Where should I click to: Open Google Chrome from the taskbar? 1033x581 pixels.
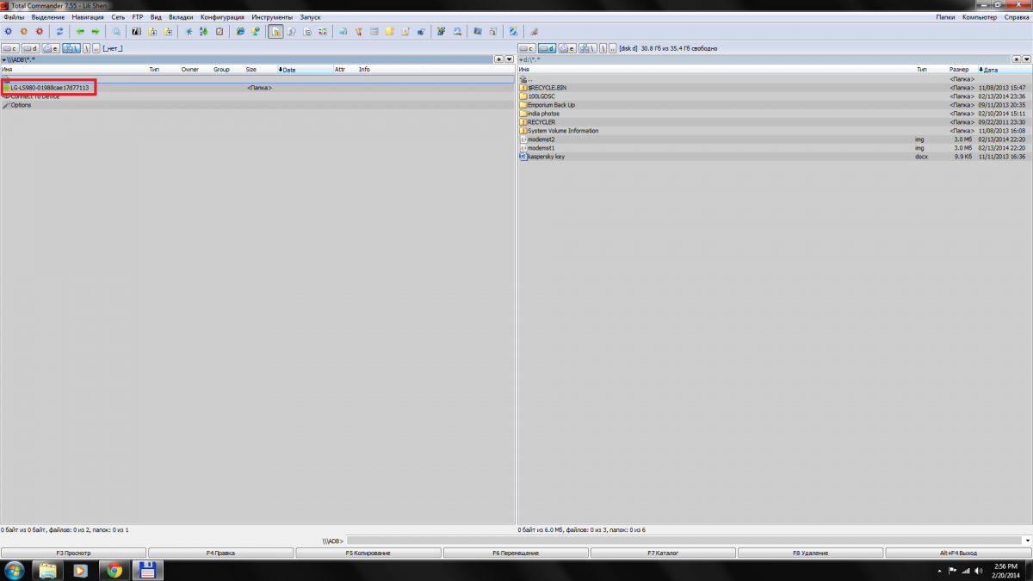114,570
